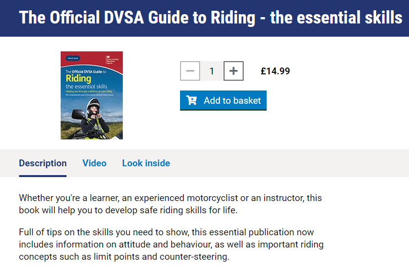
Task: Decrease quantity with the minus button
Action: coord(190,71)
